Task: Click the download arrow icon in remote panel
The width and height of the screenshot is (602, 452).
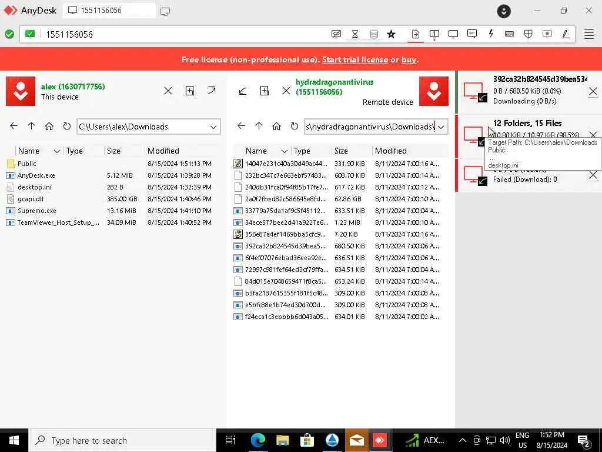Action: point(243,91)
